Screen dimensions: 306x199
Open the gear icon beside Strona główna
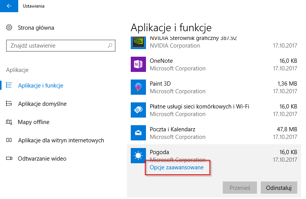pos(9,27)
